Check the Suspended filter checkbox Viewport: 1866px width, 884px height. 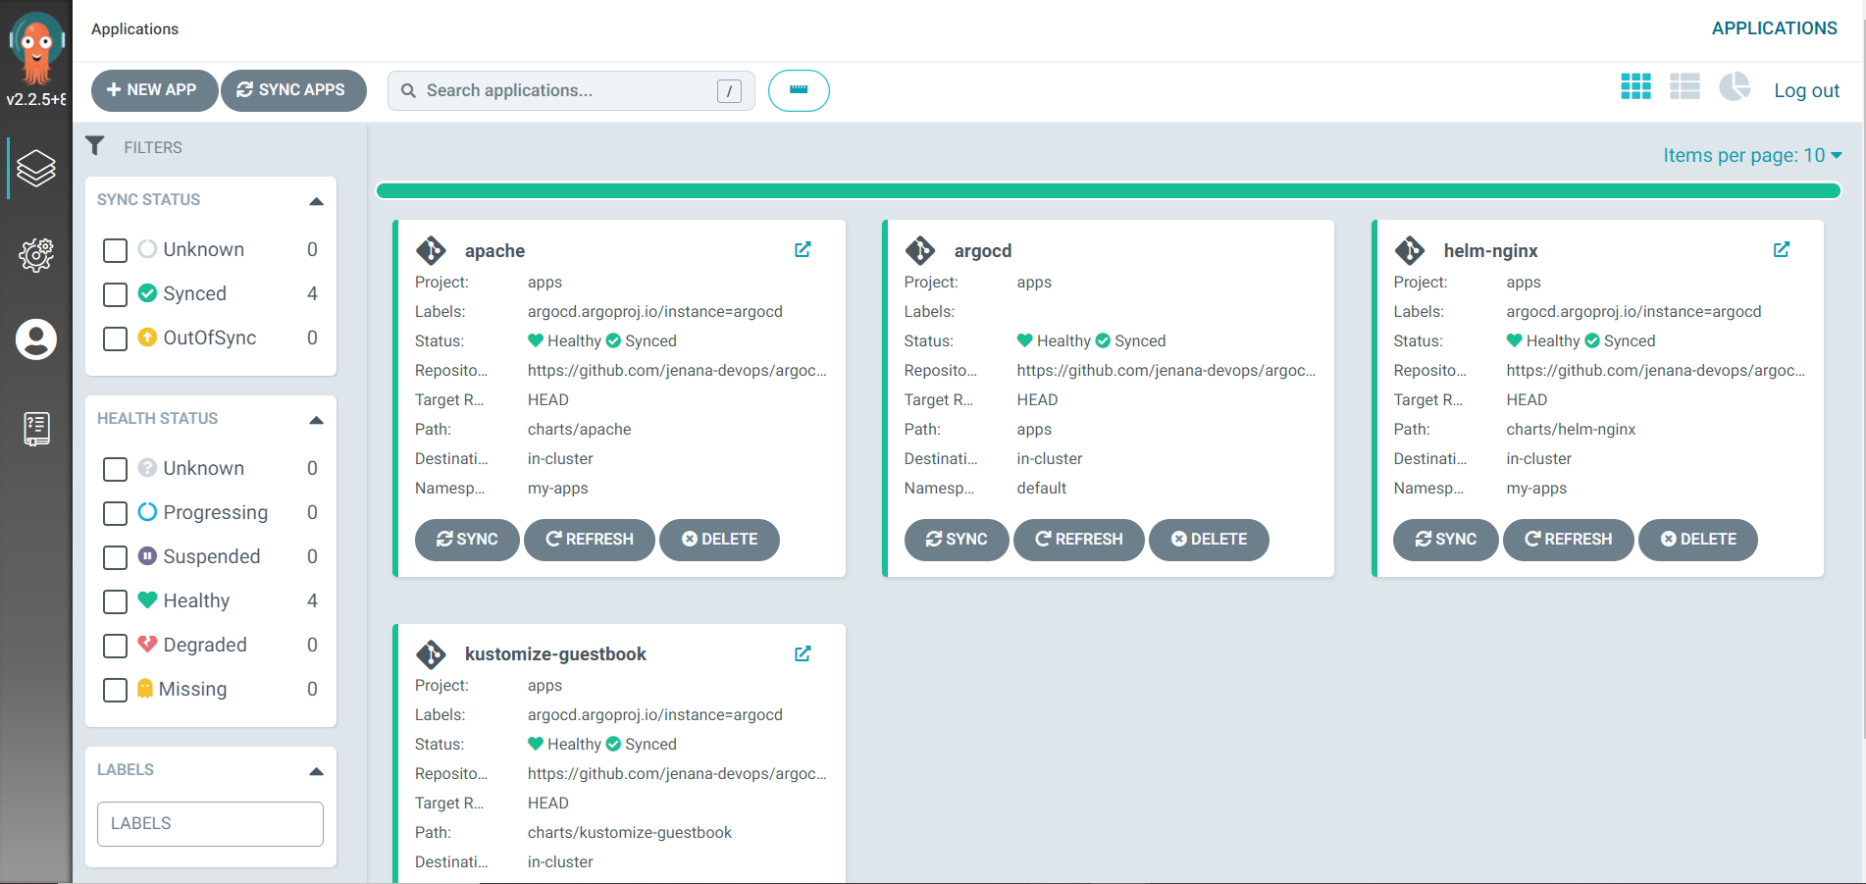pos(115,557)
